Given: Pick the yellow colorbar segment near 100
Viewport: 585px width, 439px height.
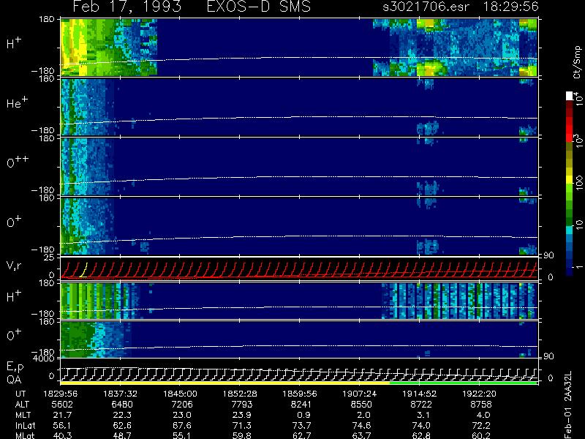Looking at the screenshot, I should 570,181.
